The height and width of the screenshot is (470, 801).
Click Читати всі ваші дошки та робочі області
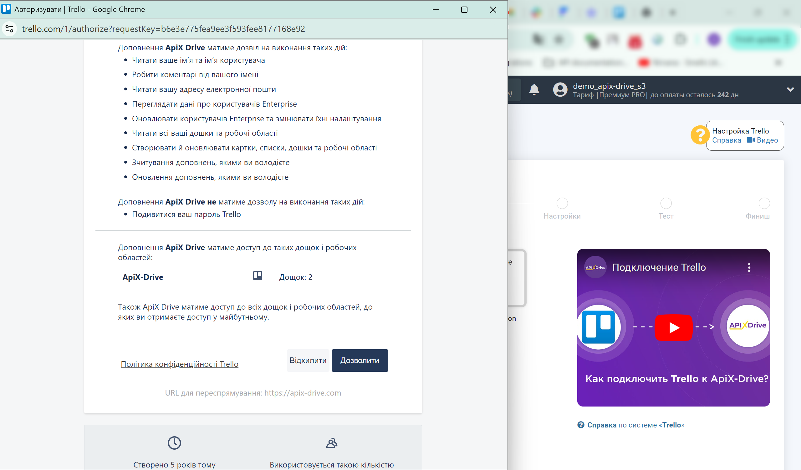(x=205, y=133)
